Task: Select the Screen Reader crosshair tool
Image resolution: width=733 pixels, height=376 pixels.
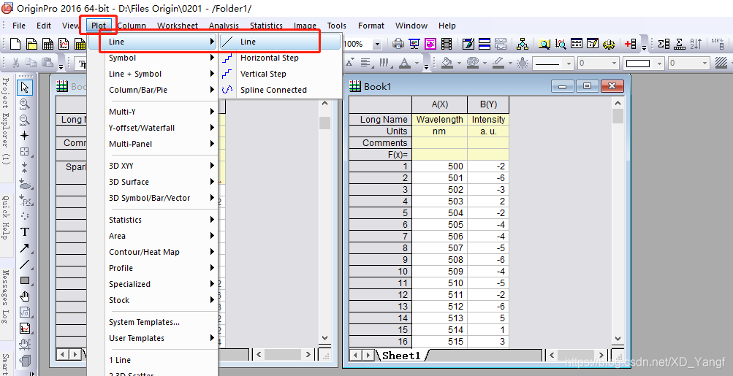Action: 26,136
